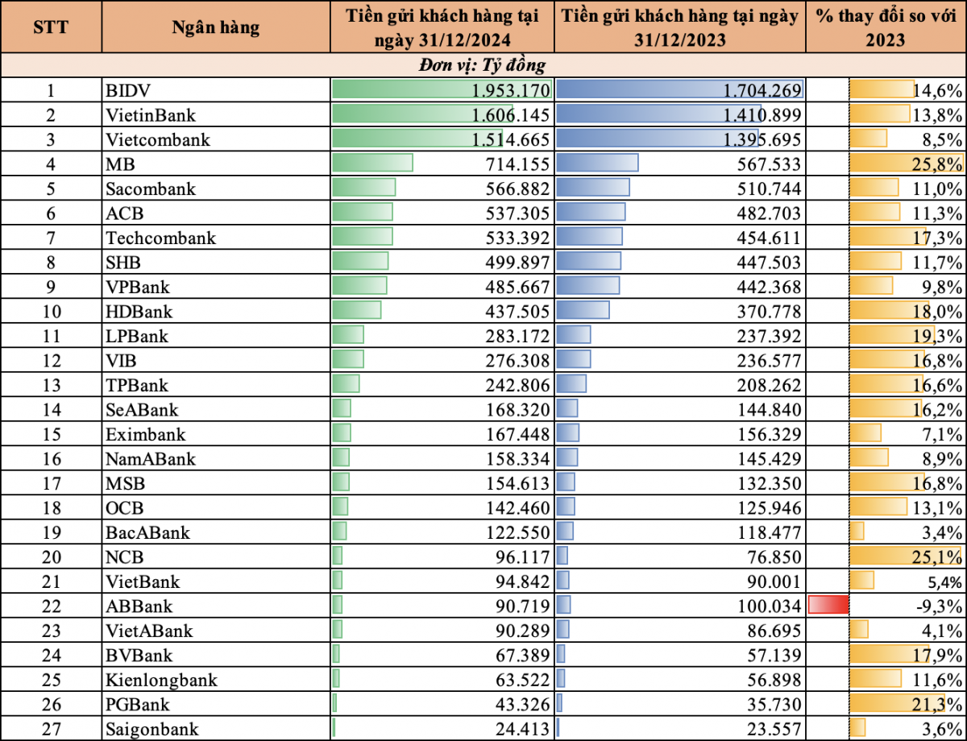Click VPBank's 2023 deposit value "442.368"
This screenshot has width=967, height=741.
click(x=771, y=287)
